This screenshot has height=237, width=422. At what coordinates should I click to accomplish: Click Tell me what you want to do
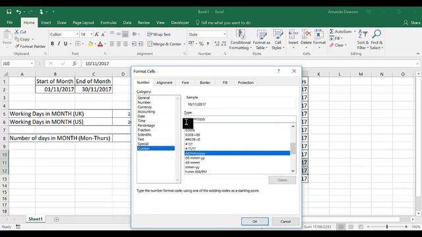tap(224, 23)
